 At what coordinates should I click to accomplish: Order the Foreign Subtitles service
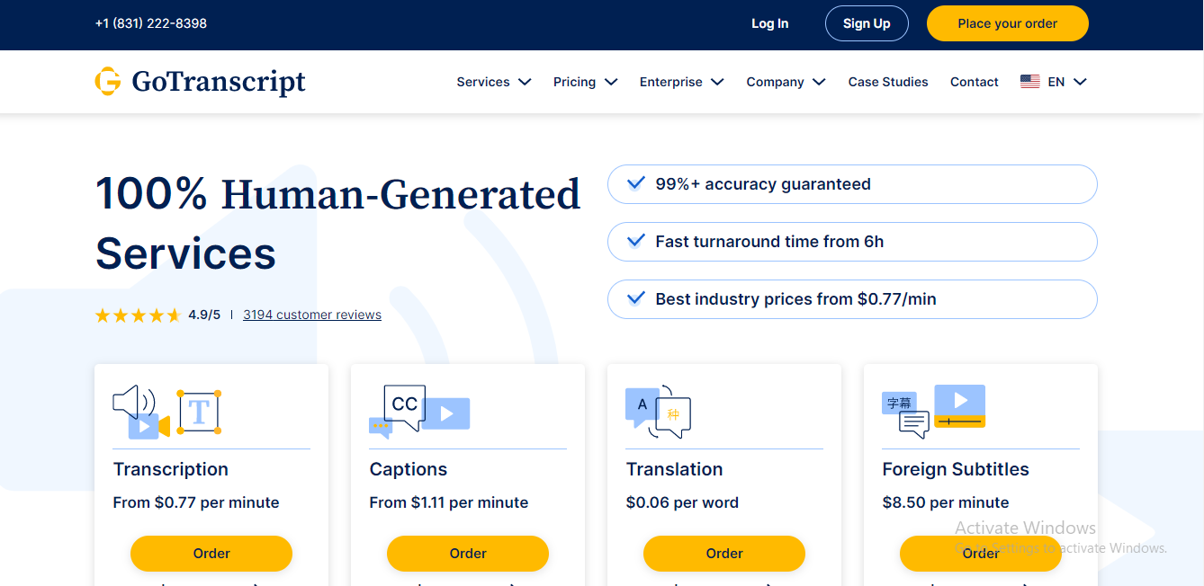point(981,554)
